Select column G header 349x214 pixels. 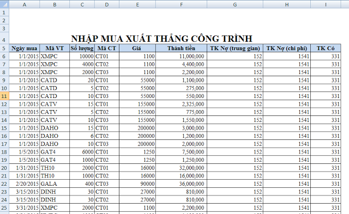pyautogui.click(x=235, y=4)
